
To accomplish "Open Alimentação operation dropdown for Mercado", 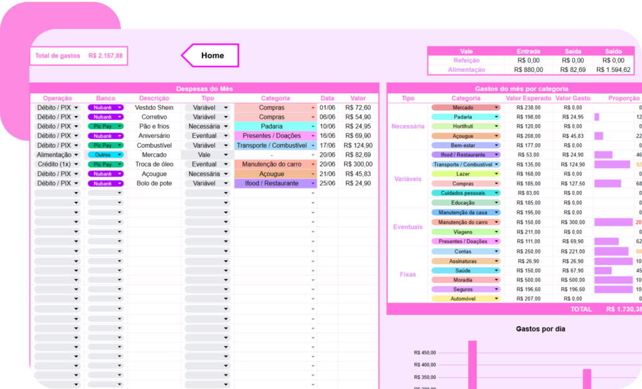I will point(57,155).
